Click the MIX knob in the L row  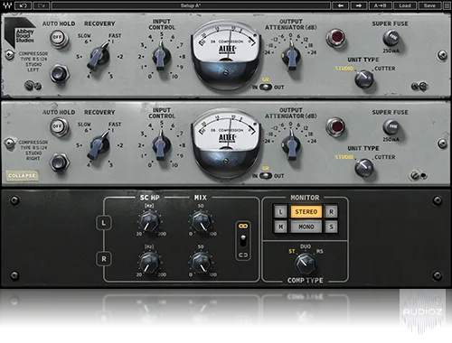[x=201, y=222]
